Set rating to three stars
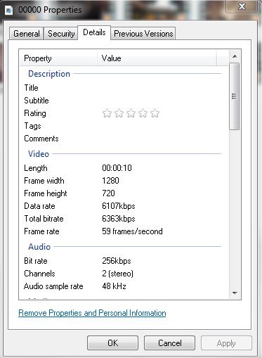 pos(131,113)
